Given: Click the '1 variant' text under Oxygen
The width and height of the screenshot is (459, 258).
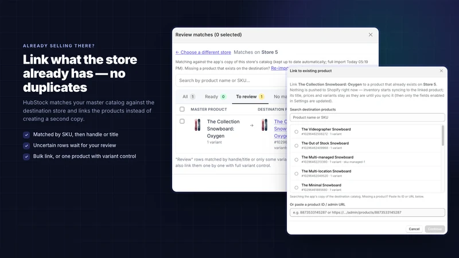Looking at the screenshot, I should click(x=214, y=142).
